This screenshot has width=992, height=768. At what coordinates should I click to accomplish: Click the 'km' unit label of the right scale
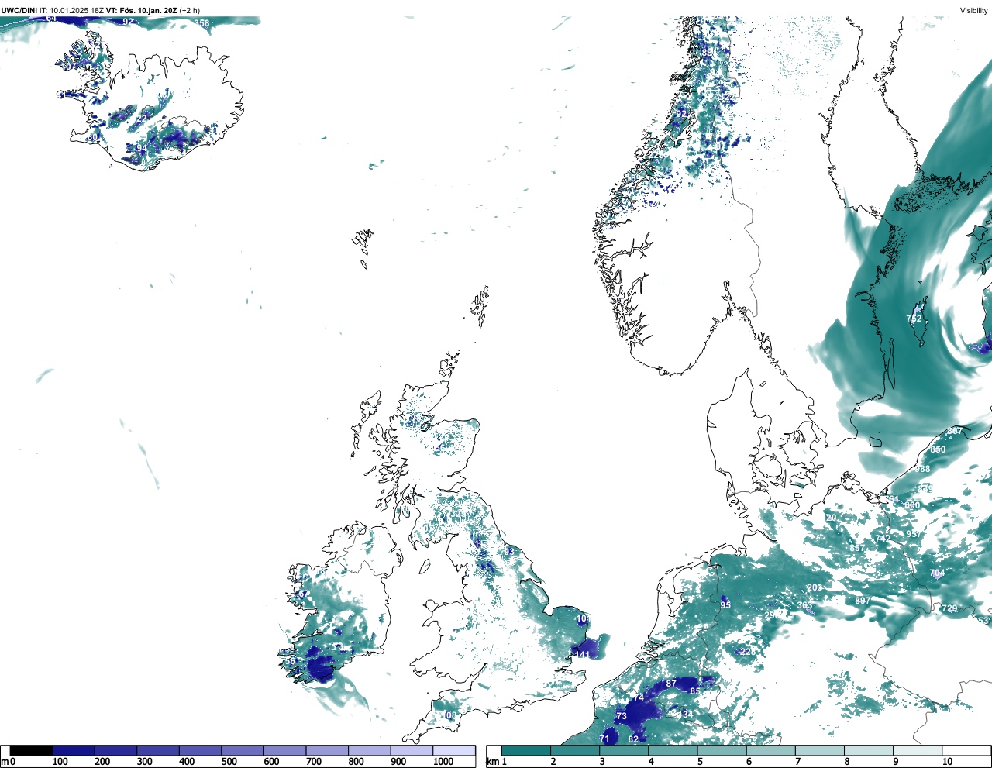(x=492, y=762)
